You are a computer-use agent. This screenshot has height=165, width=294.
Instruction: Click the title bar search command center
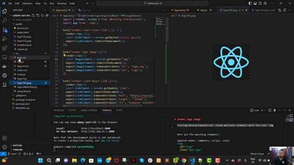click(x=153, y=3)
